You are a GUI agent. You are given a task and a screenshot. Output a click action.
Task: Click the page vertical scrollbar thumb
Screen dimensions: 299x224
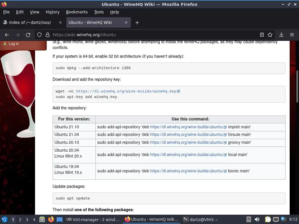(x=297, y=87)
